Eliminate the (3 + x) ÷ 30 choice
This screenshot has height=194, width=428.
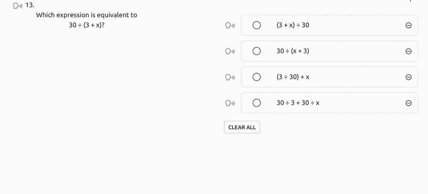pos(409,25)
